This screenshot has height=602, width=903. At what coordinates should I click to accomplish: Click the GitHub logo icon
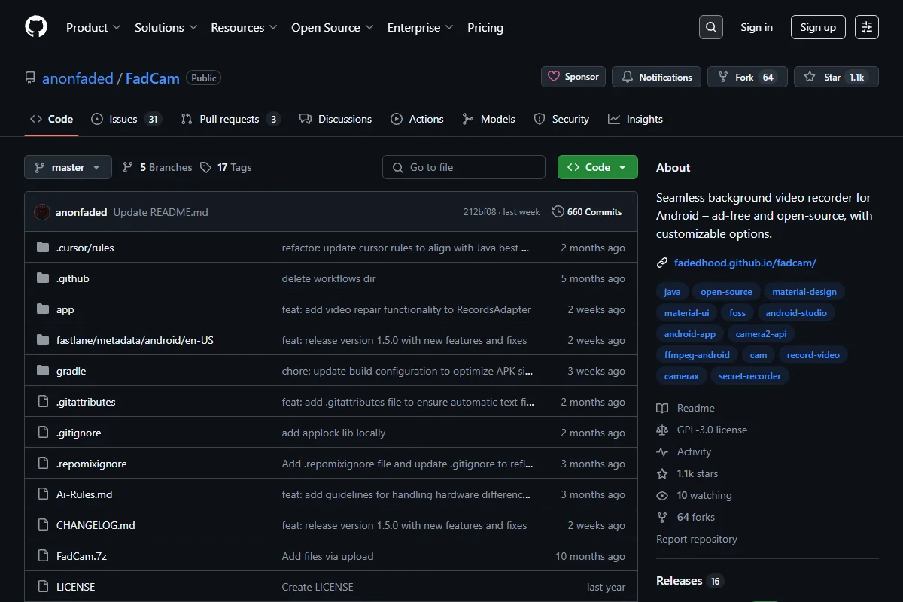click(36, 27)
